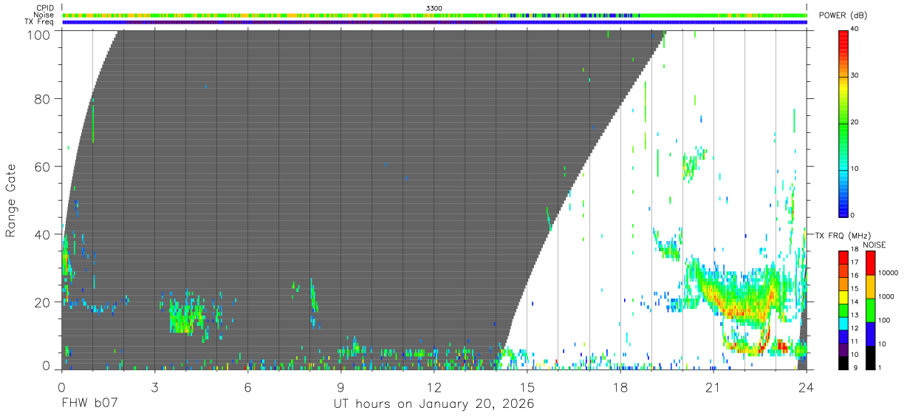
Task: Click the CPID value 3300
Action: tap(434, 8)
